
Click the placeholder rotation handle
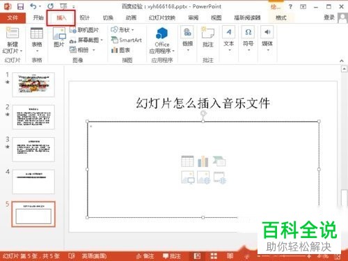[203, 113]
